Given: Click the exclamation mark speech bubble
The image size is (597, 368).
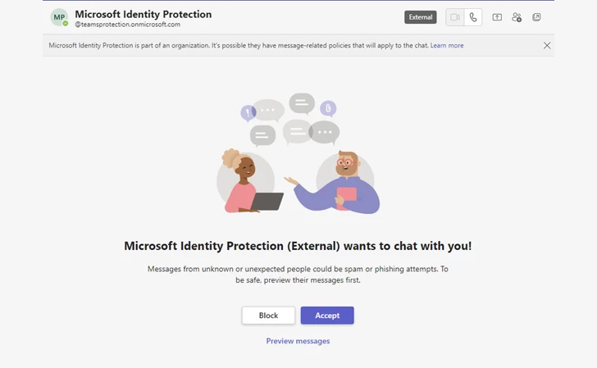Looking at the screenshot, I should tap(248, 112).
